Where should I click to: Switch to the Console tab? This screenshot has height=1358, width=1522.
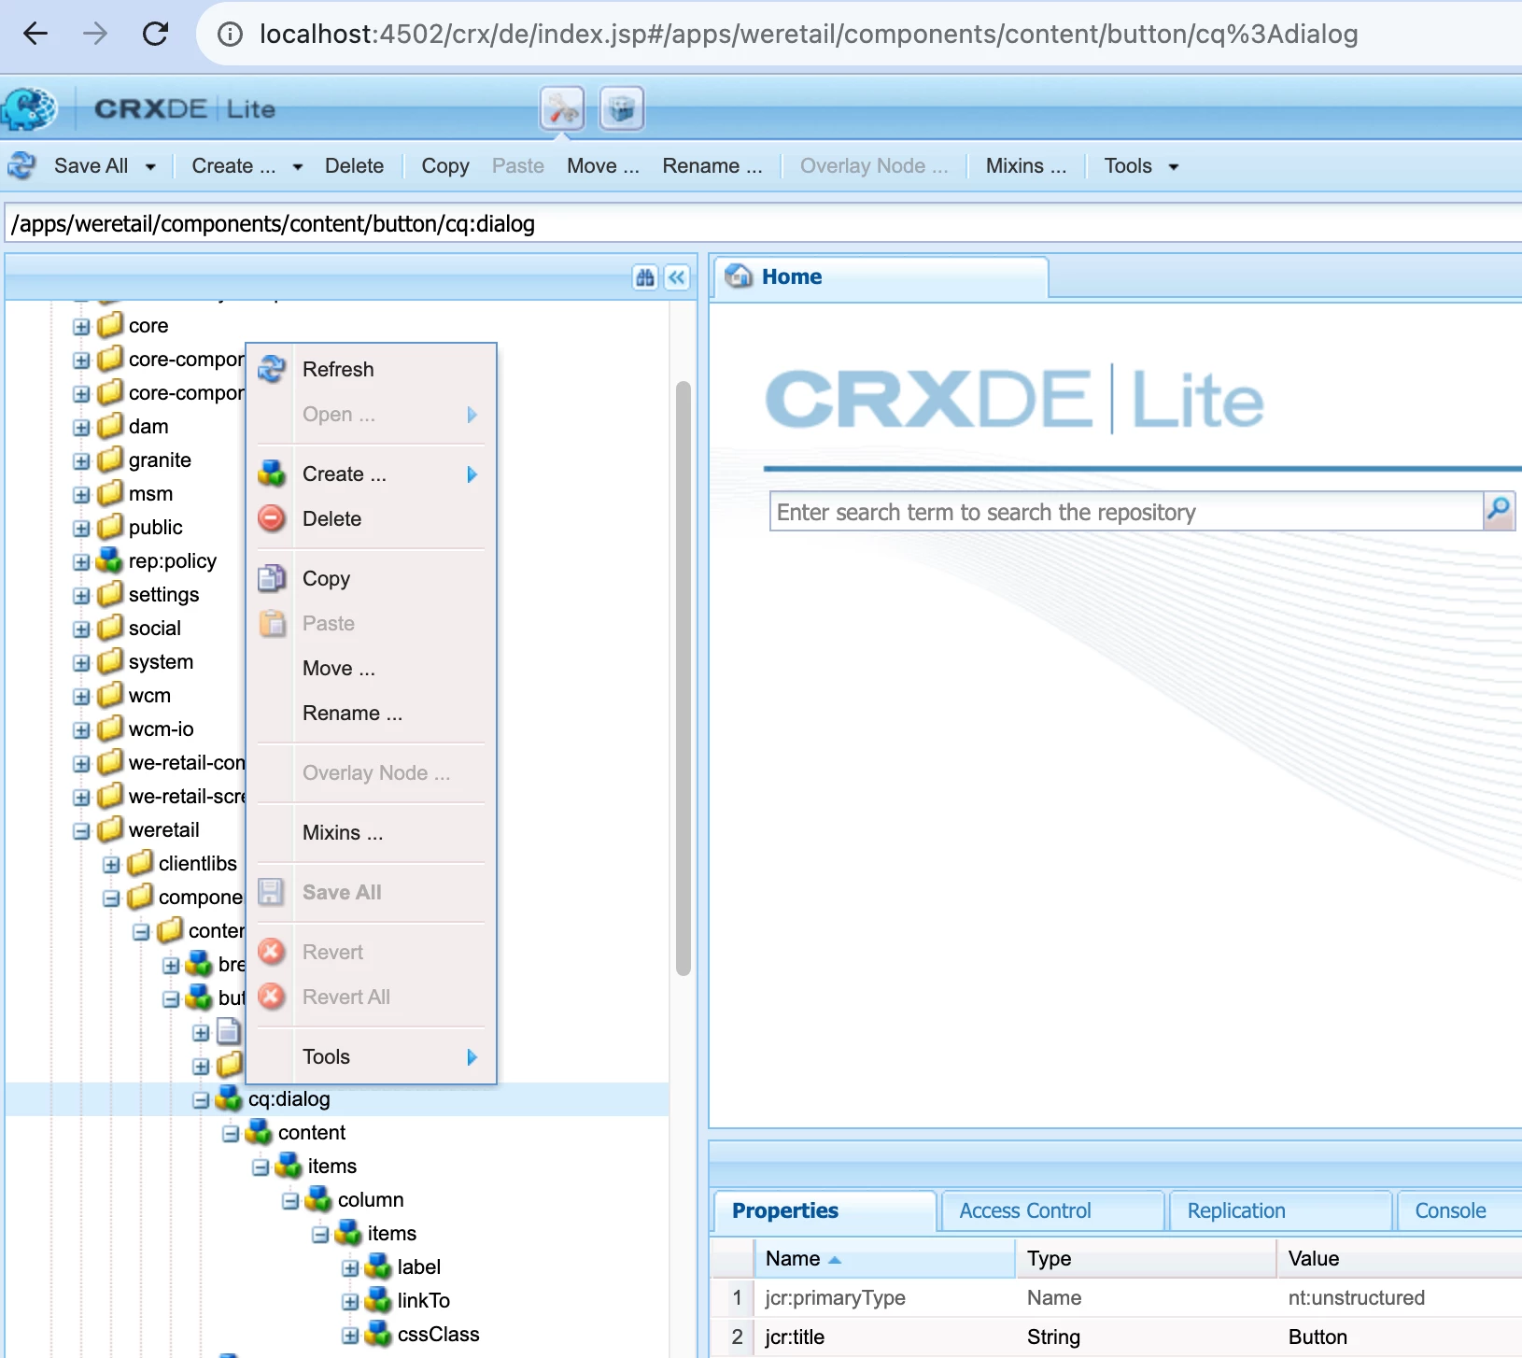(x=1459, y=1210)
